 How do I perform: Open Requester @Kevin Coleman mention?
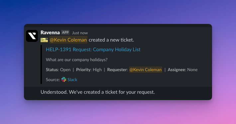pos(146,70)
